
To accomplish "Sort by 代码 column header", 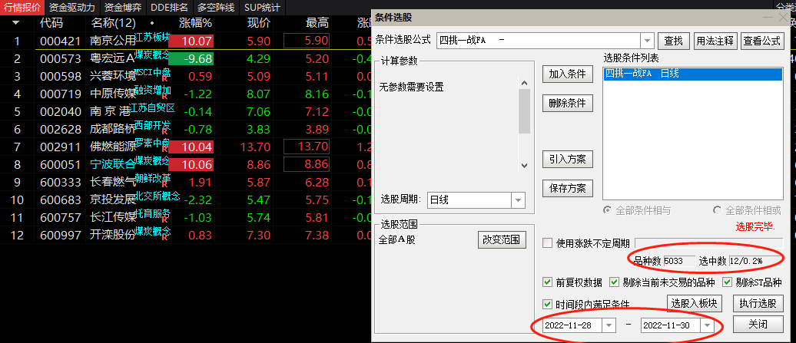I will click(x=51, y=23).
